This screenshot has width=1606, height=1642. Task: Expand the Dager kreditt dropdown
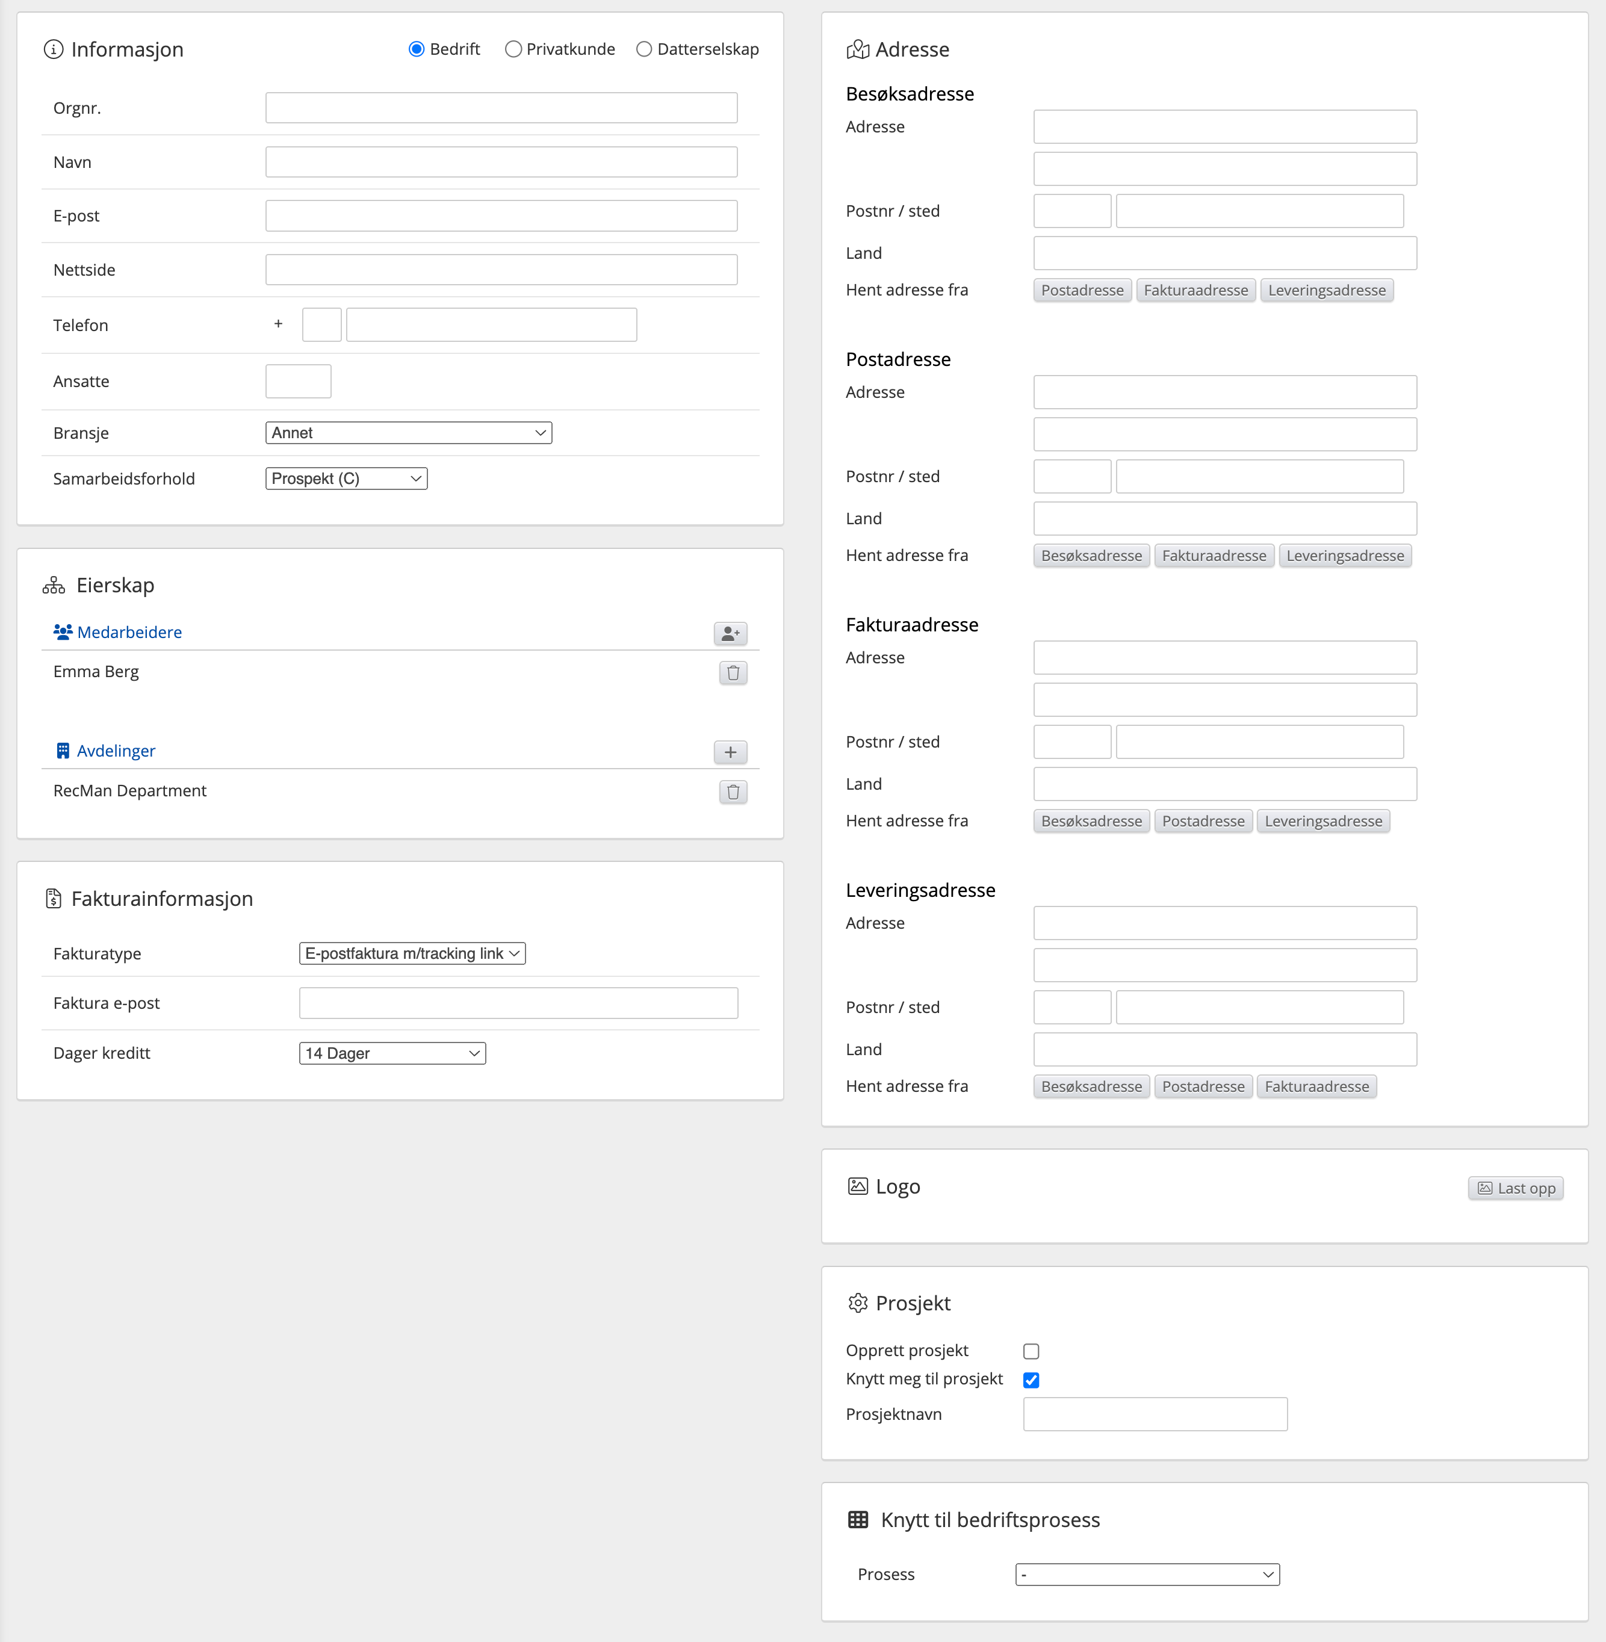click(392, 1053)
